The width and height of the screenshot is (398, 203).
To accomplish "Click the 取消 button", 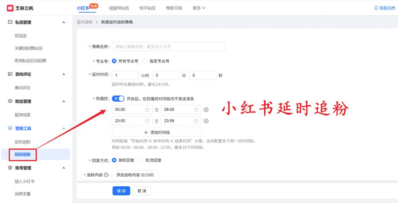I will (x=141, y=191).
